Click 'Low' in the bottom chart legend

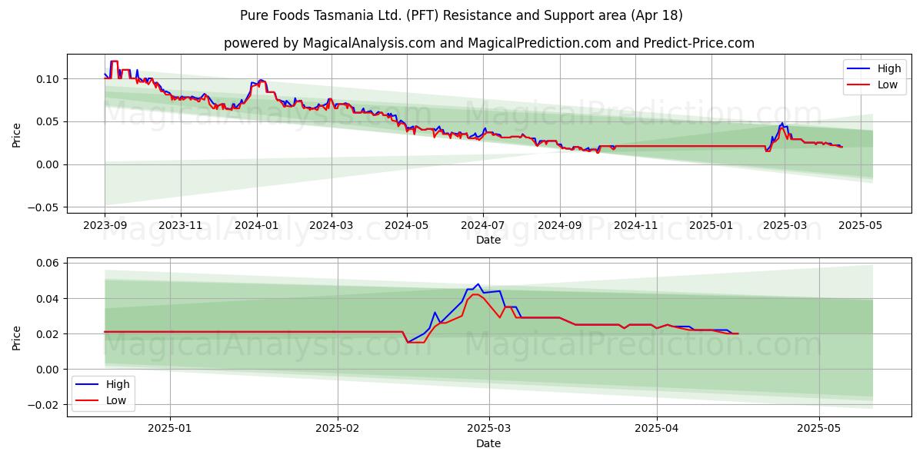coord(116,400)
